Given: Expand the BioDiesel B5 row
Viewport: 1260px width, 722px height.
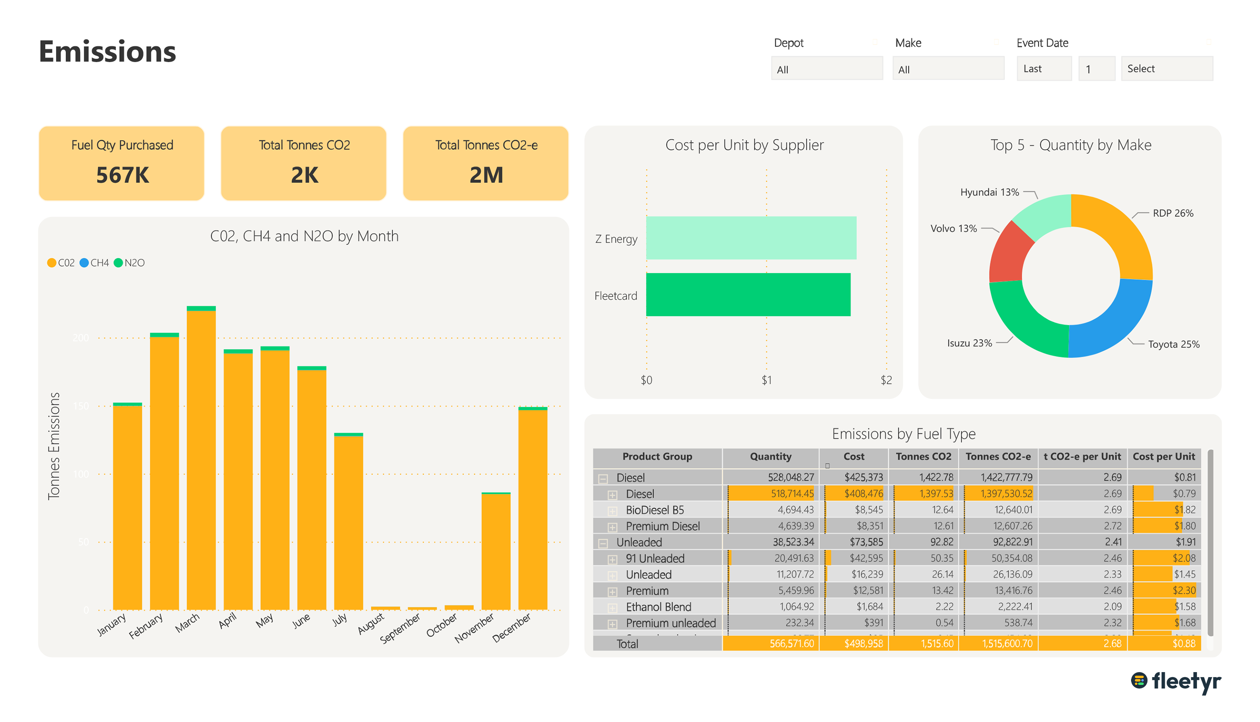Looking at the screenshot, I should [612, 511].
